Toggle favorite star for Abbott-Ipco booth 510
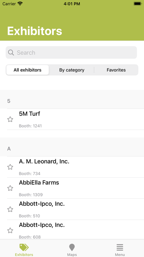 pos(10,209)
